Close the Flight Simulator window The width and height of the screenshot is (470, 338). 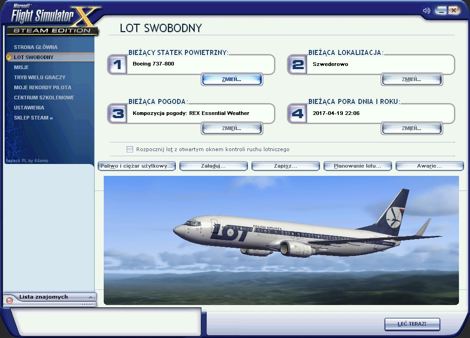(454, 11)
